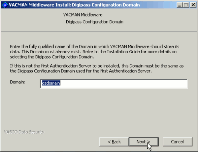198x152 pixels.
Task: Click the window title bar text
Action: click(74, 5)
